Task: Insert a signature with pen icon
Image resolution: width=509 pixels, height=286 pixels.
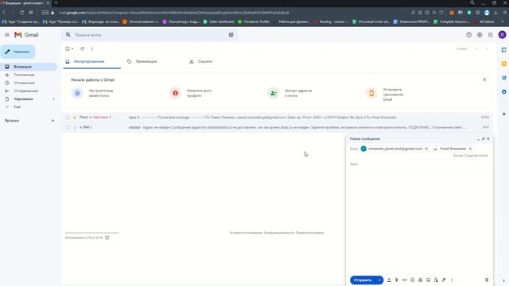Action: (x=444, y=280)
